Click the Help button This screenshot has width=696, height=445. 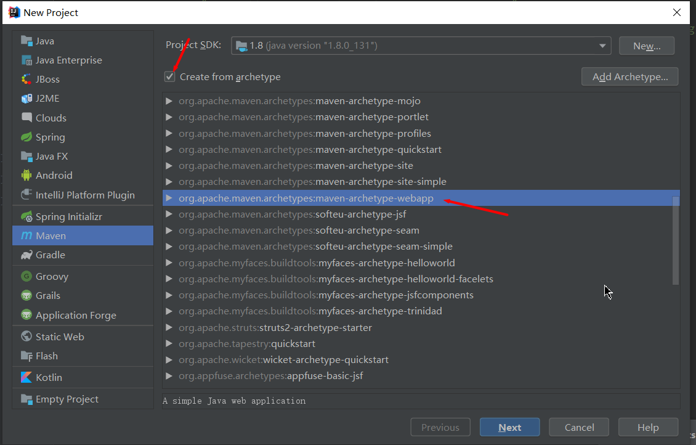648,427
